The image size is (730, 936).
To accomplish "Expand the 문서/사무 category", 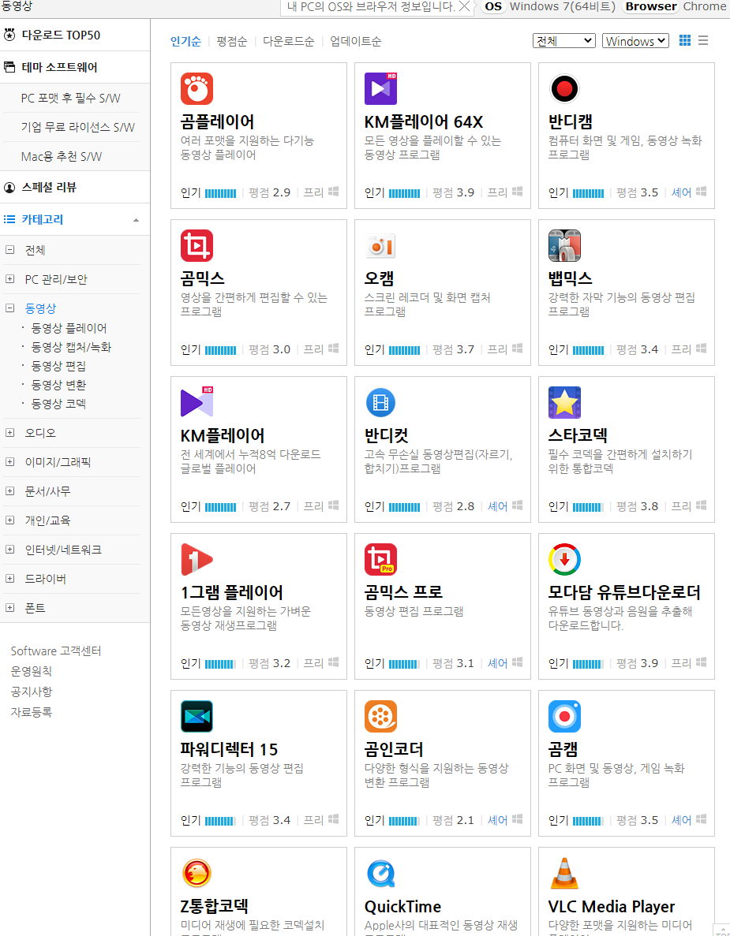I will coord(9,490).
